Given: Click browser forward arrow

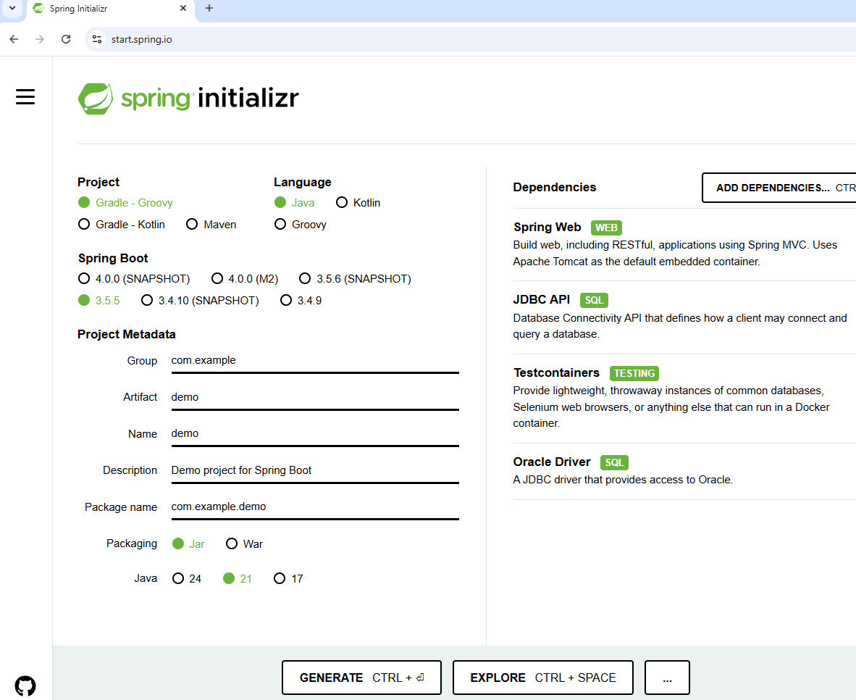Looking at the screenshot, I should pos(40,39).
